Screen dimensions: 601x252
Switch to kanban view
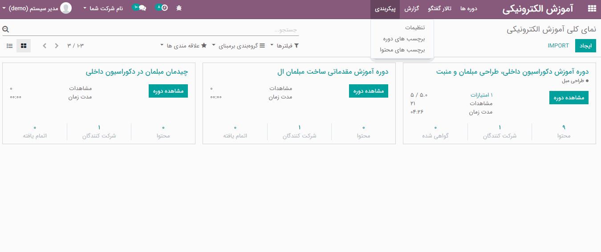pyautogui.click(x=24, y=46)
